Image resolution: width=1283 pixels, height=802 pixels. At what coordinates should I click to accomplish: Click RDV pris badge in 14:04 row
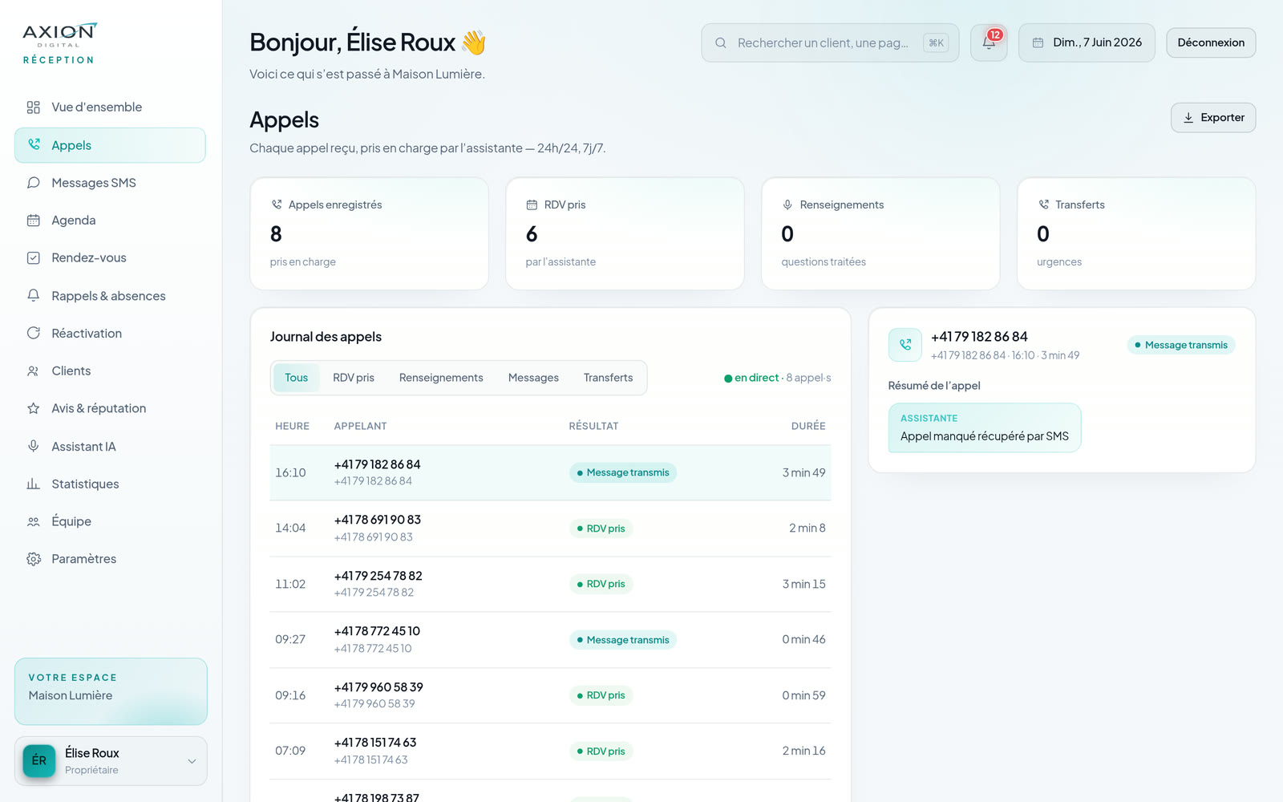[x=601, y=529]
